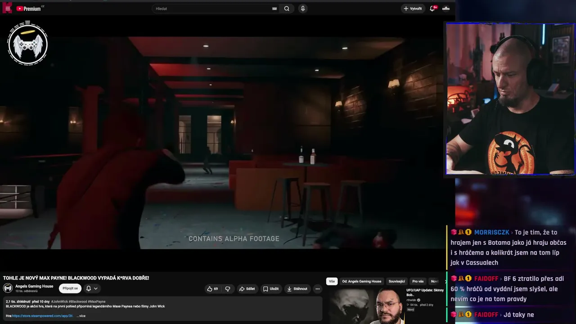The width and height of the screenshot is (576, 324).
Task: Open the Vytvořit create menu
Action: coord(413,9)
